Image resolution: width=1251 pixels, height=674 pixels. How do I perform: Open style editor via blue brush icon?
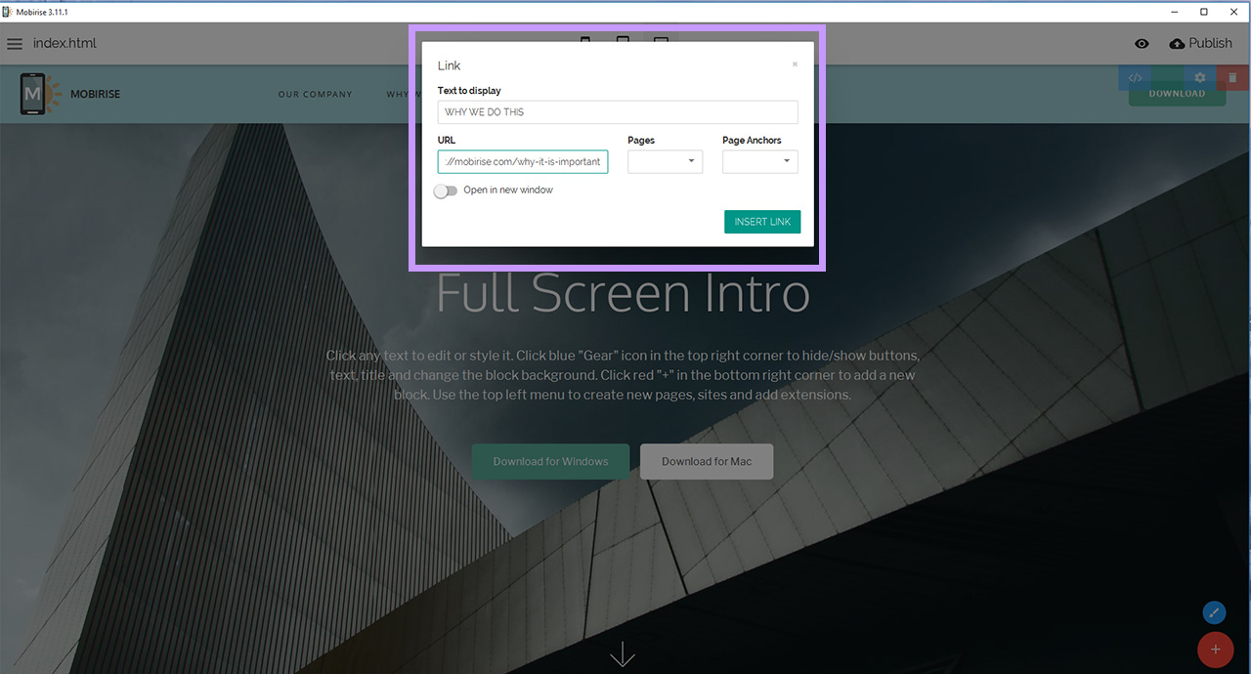pos(1214,612)
